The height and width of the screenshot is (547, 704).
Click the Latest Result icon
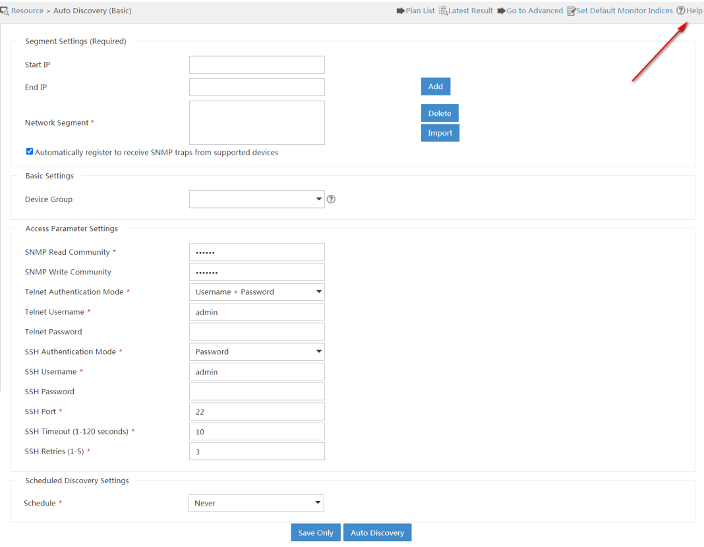(443, 11)
